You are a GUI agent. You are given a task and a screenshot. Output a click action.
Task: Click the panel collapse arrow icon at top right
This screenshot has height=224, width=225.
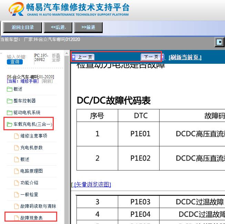click(x=219, y=42)
